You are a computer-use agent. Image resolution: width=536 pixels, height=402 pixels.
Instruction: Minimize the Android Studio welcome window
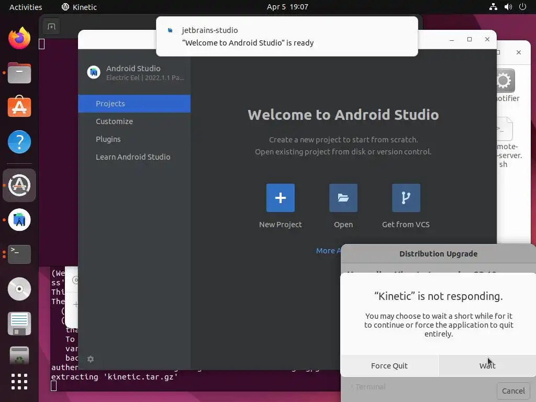coord(452,40)
